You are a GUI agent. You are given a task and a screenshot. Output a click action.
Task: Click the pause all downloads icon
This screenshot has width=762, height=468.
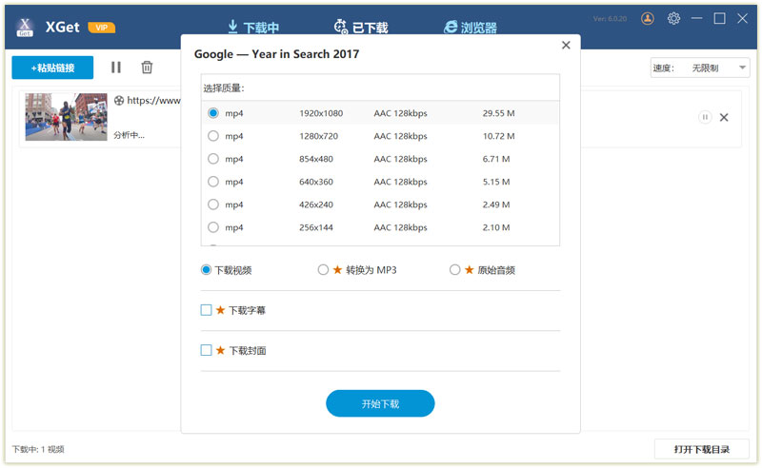pos(116,68)
